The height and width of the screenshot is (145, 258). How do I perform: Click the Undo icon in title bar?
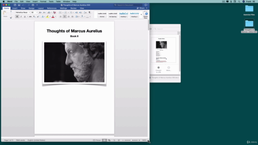pos(23,5)
